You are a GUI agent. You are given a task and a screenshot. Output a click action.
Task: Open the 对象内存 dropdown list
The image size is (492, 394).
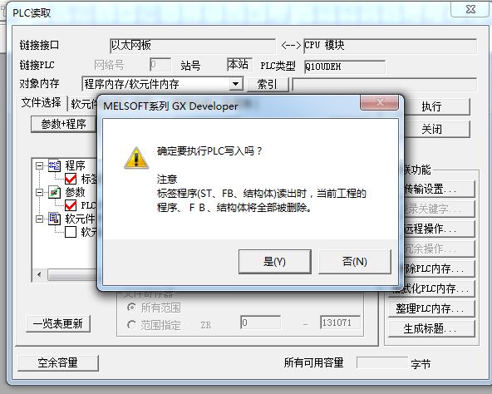click(235, 84)
